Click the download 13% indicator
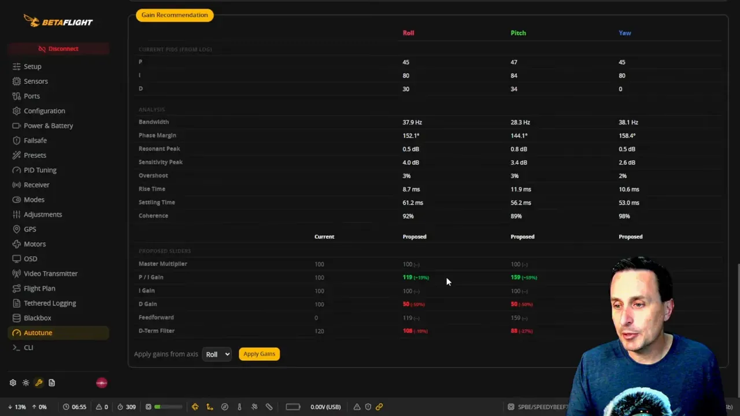 17,407
